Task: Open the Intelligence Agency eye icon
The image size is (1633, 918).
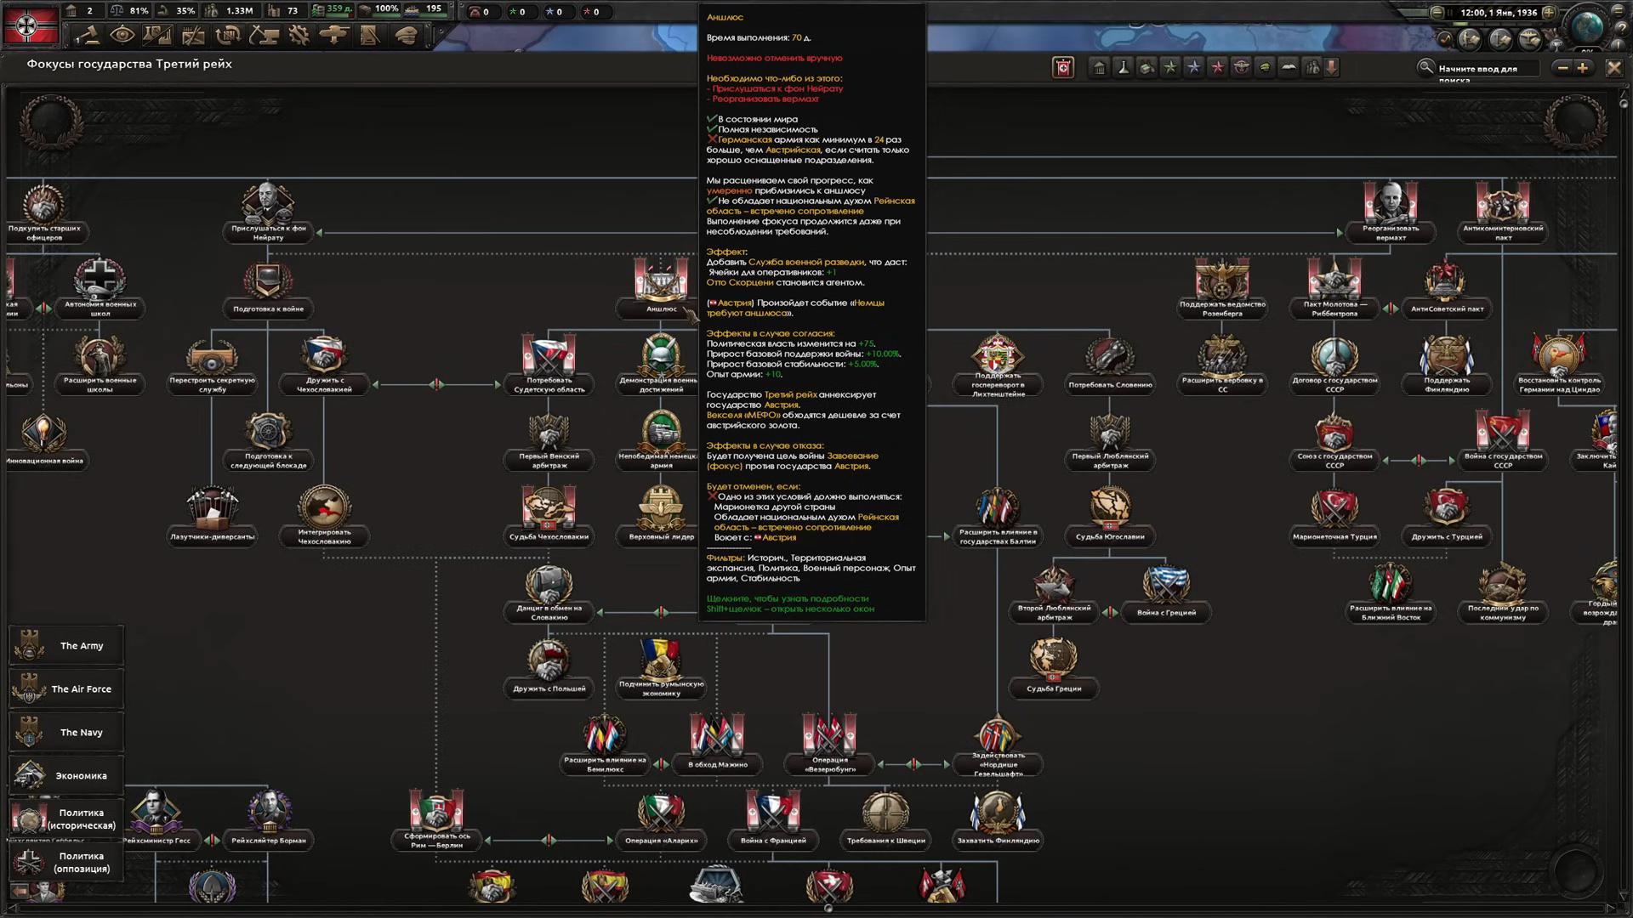Action: (122, 35)
